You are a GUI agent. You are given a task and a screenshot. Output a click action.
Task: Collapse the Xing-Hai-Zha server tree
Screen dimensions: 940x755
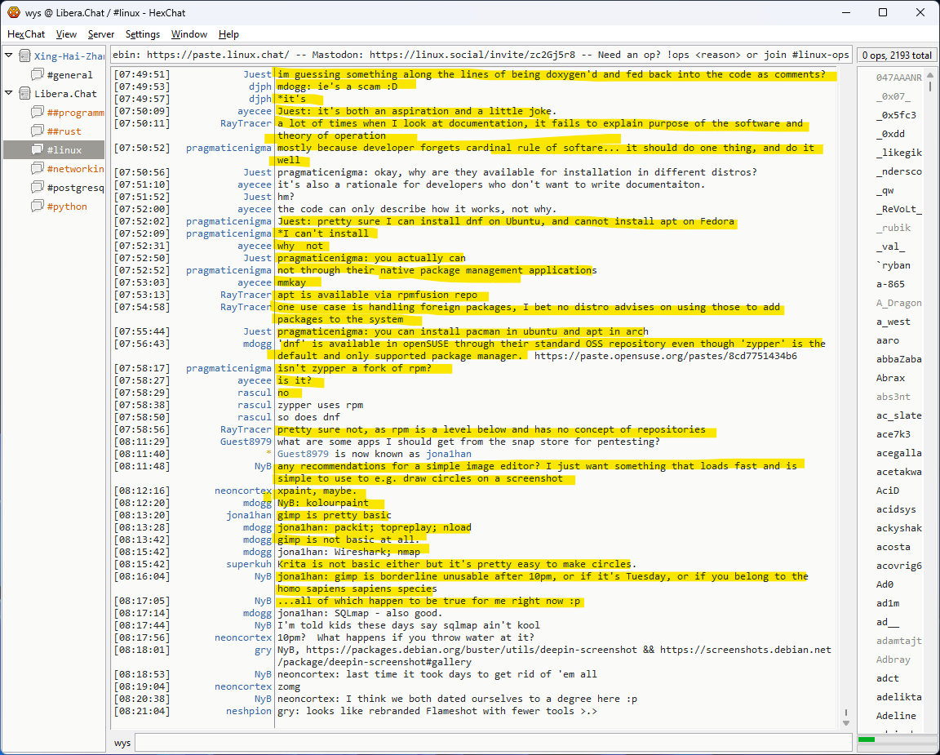pyautogui.click(x=9, y=56)
